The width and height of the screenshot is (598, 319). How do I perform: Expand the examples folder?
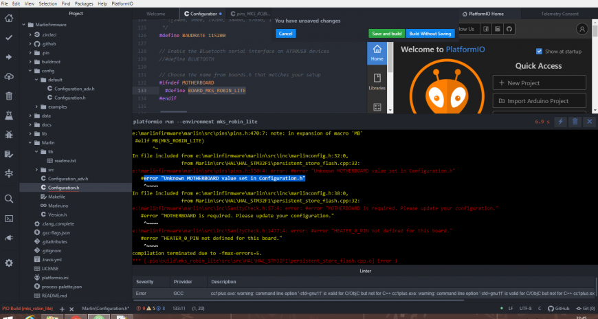[x=36, y=107]
